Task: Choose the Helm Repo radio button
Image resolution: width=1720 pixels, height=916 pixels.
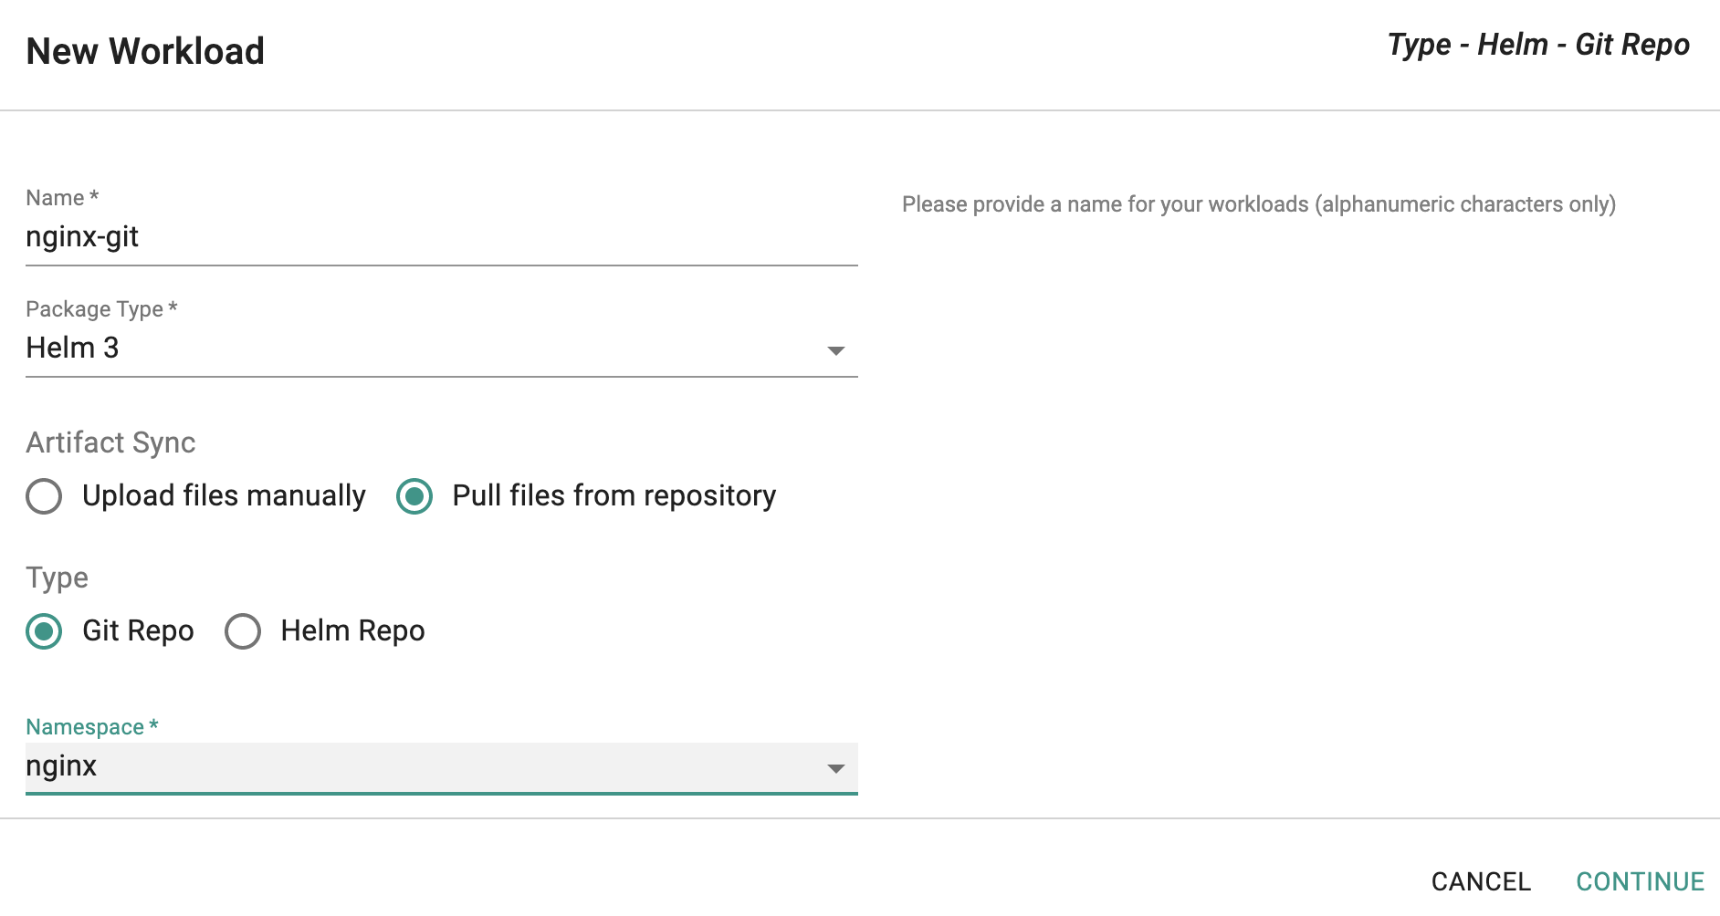Action: point(243,631)
